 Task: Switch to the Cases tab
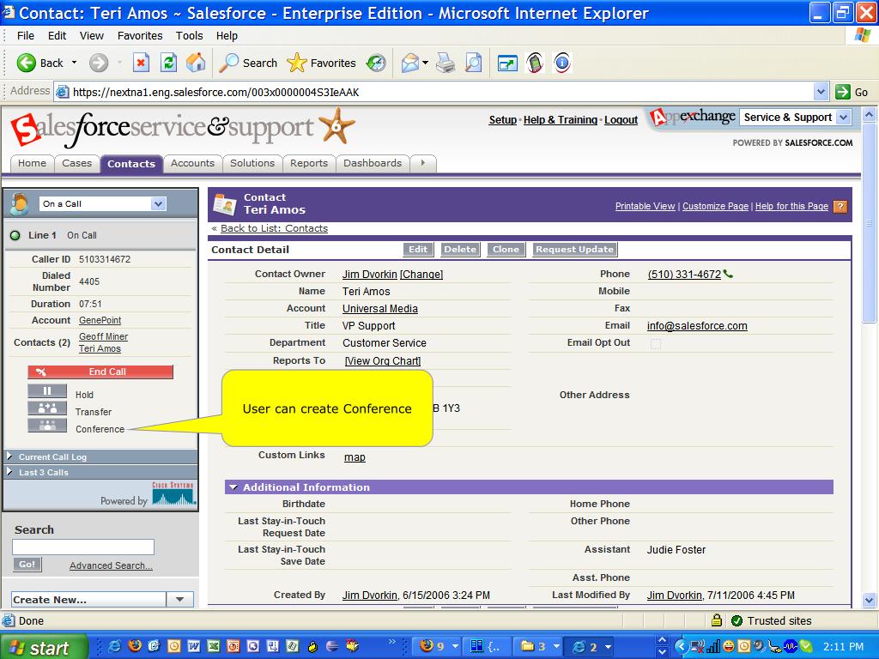tap(76, 163)
